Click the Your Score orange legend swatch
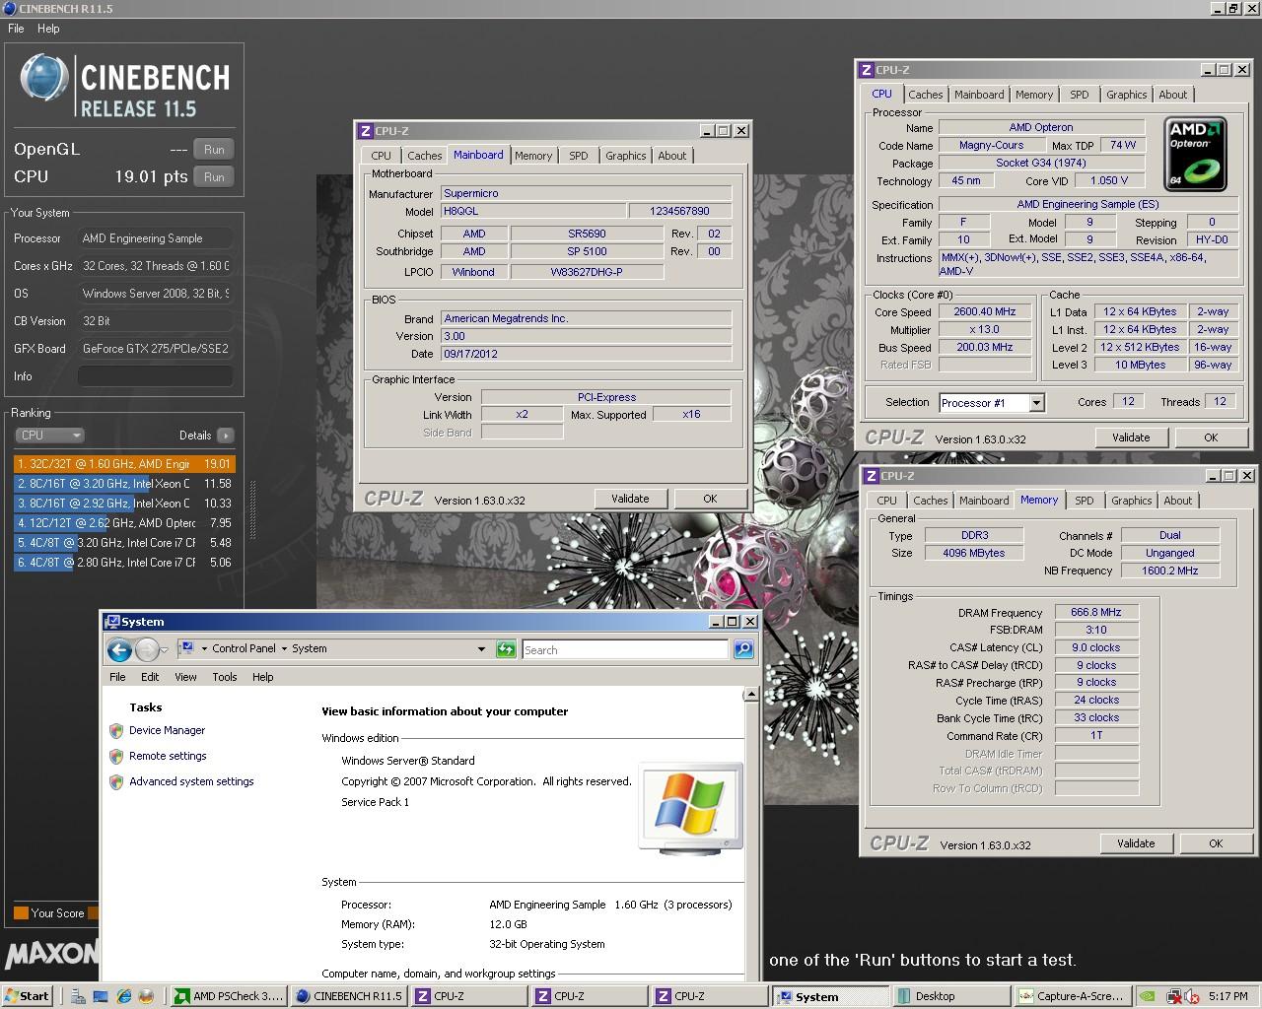 coord(21,913)
